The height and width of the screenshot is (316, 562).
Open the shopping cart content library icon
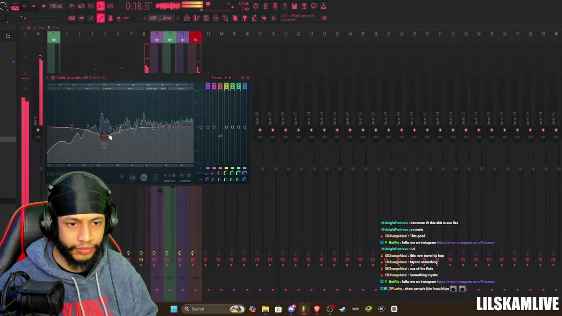pyautogui.click(x=274, y=18)
